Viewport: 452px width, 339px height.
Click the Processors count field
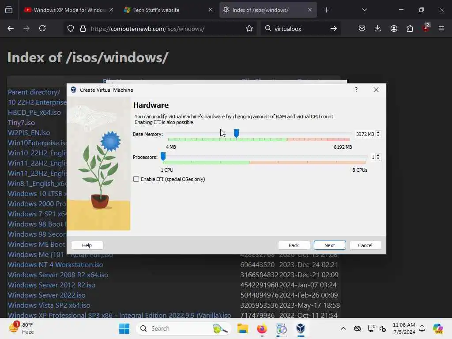click(x=373, y=157)
